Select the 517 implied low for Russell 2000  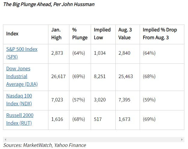click(98, 119)
